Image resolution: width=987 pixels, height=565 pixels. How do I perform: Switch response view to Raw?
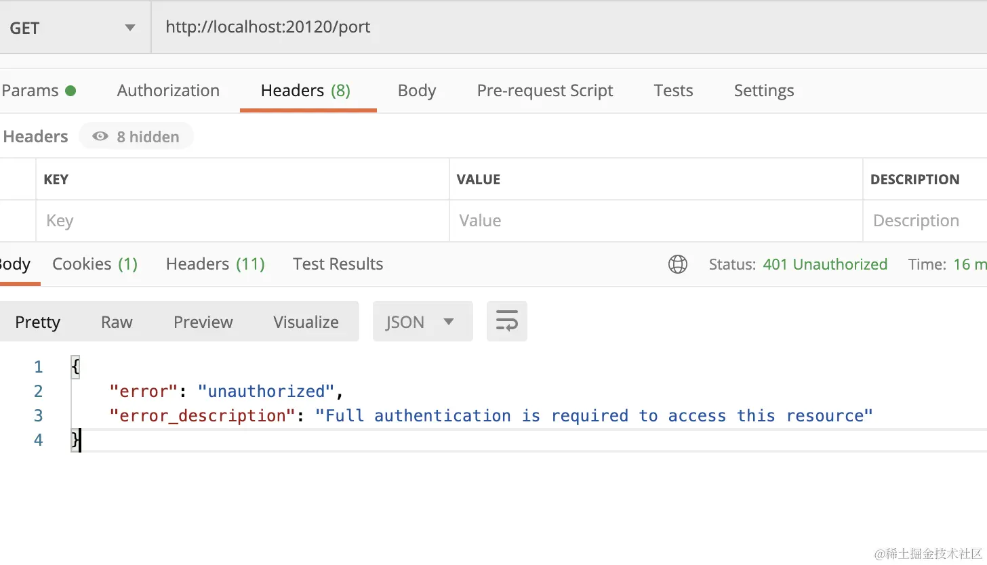(x=117, y=322)
